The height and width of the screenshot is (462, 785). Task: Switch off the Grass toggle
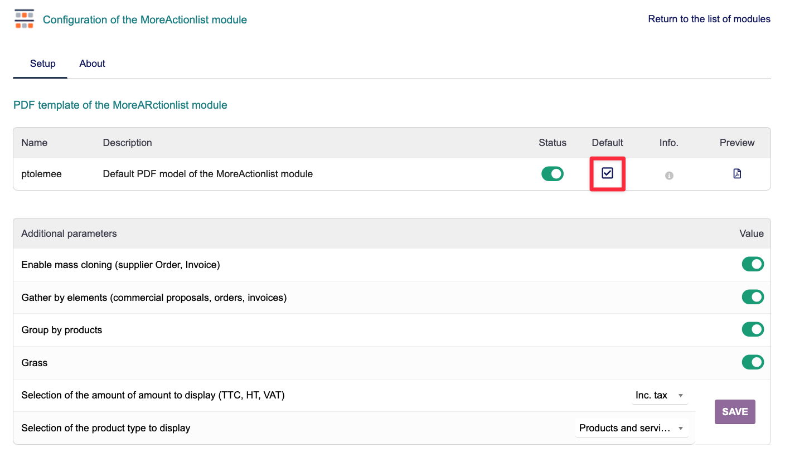[752, 363]
